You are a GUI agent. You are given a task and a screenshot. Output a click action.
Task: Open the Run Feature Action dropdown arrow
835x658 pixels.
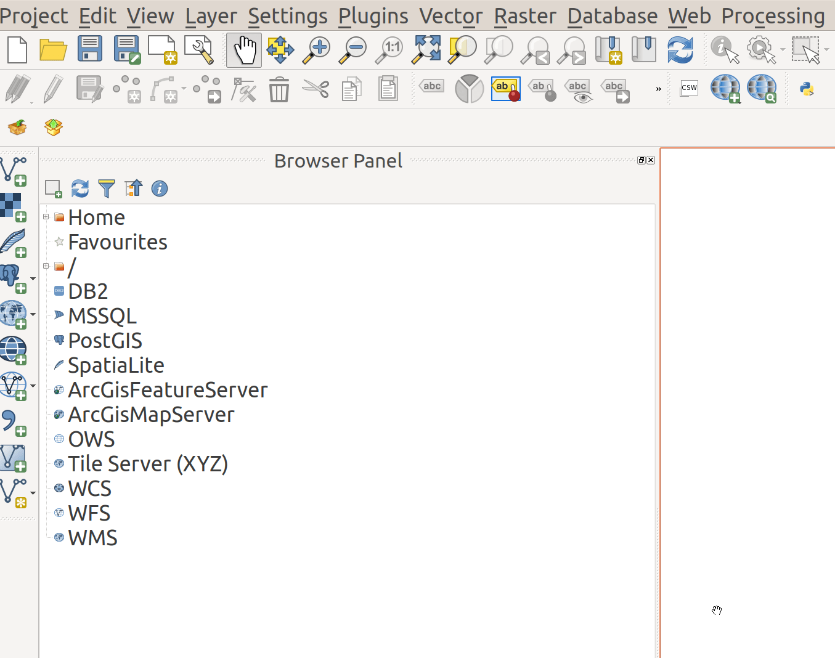(x=783, y=50)
